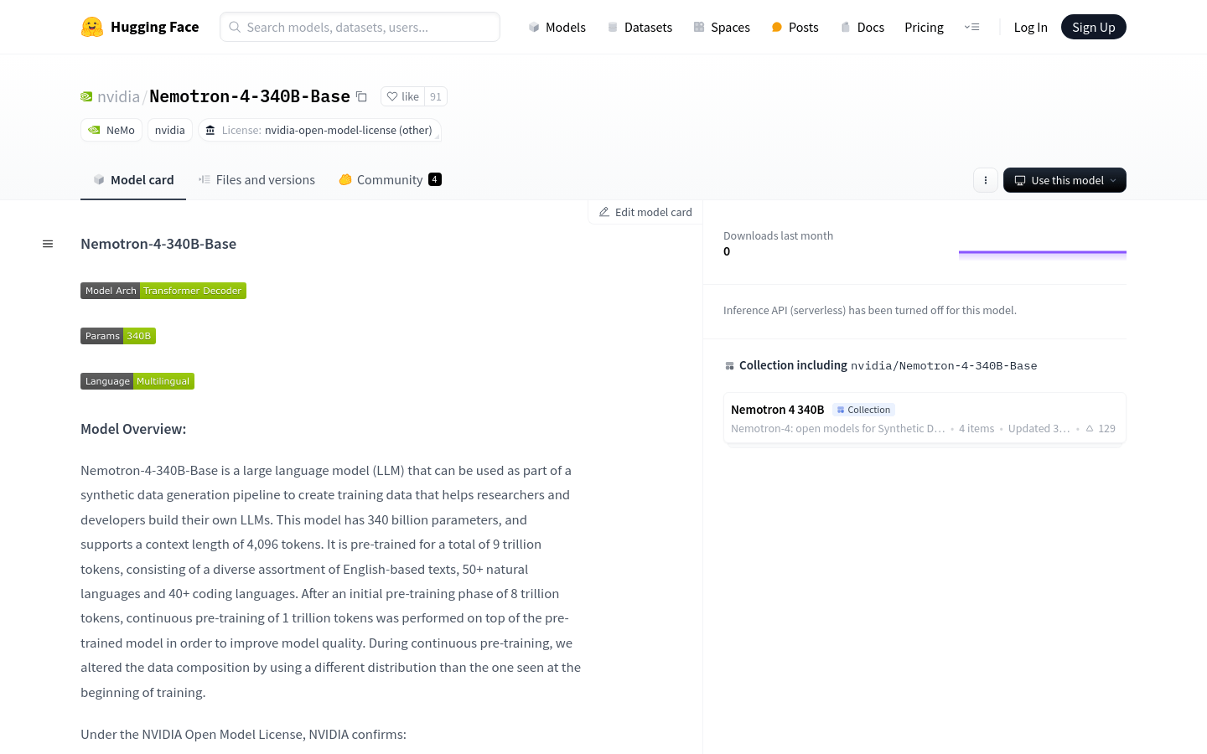Image resolution: width=1207 pixels, height=754 pixels.
Task: Open the Nemotron-4-340B-Base model name link
Action: point(249,96)
